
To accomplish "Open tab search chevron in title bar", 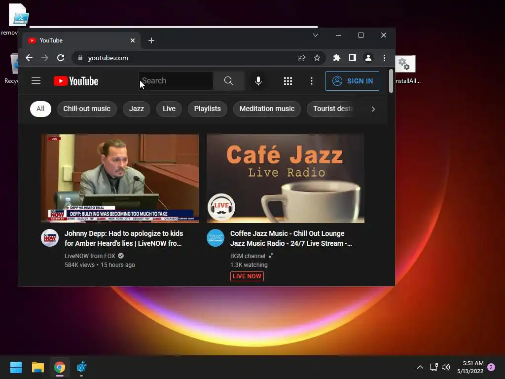I will pos(316,35).
